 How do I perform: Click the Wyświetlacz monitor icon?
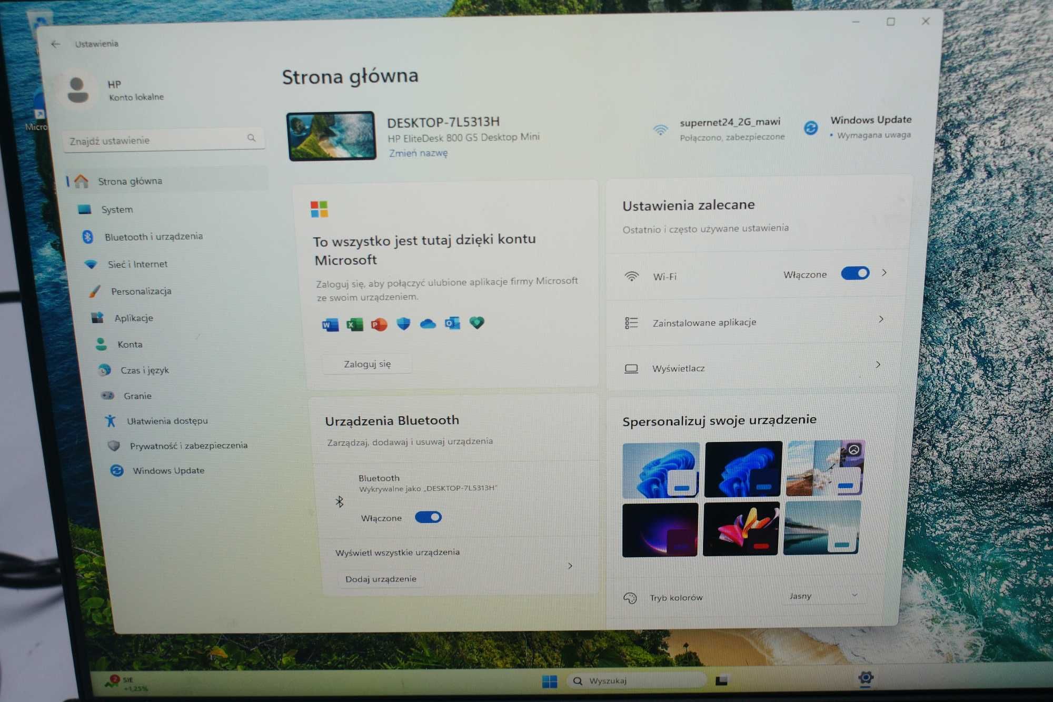[x=631, y=369]
